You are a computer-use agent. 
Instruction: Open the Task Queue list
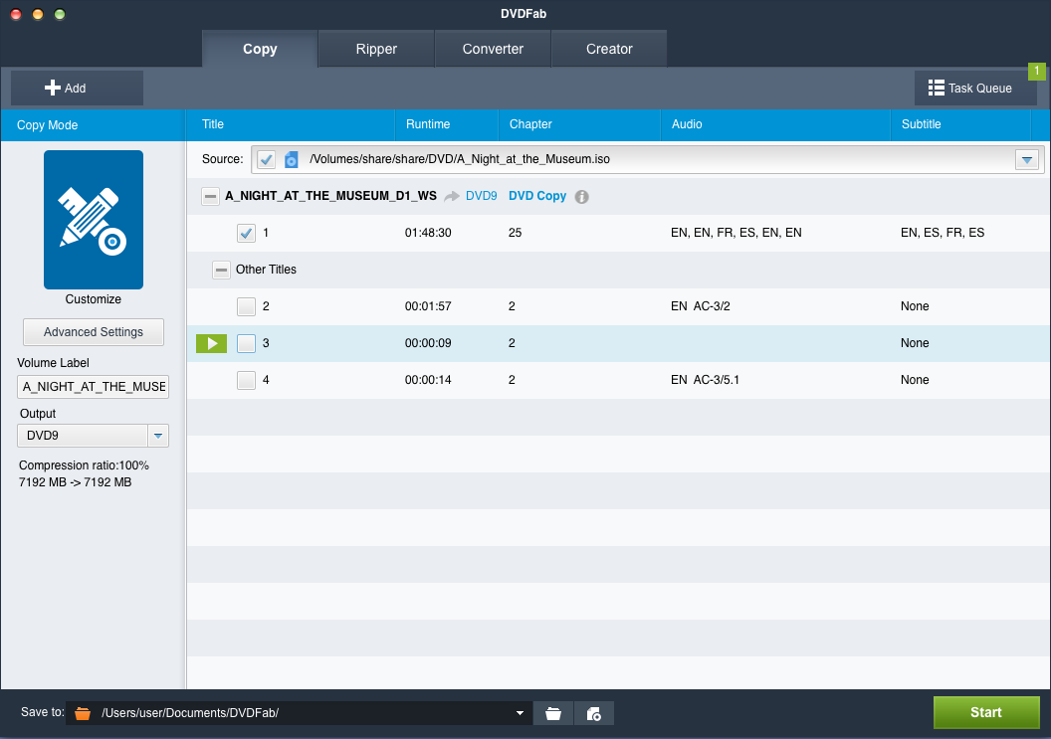click(975, 88)
